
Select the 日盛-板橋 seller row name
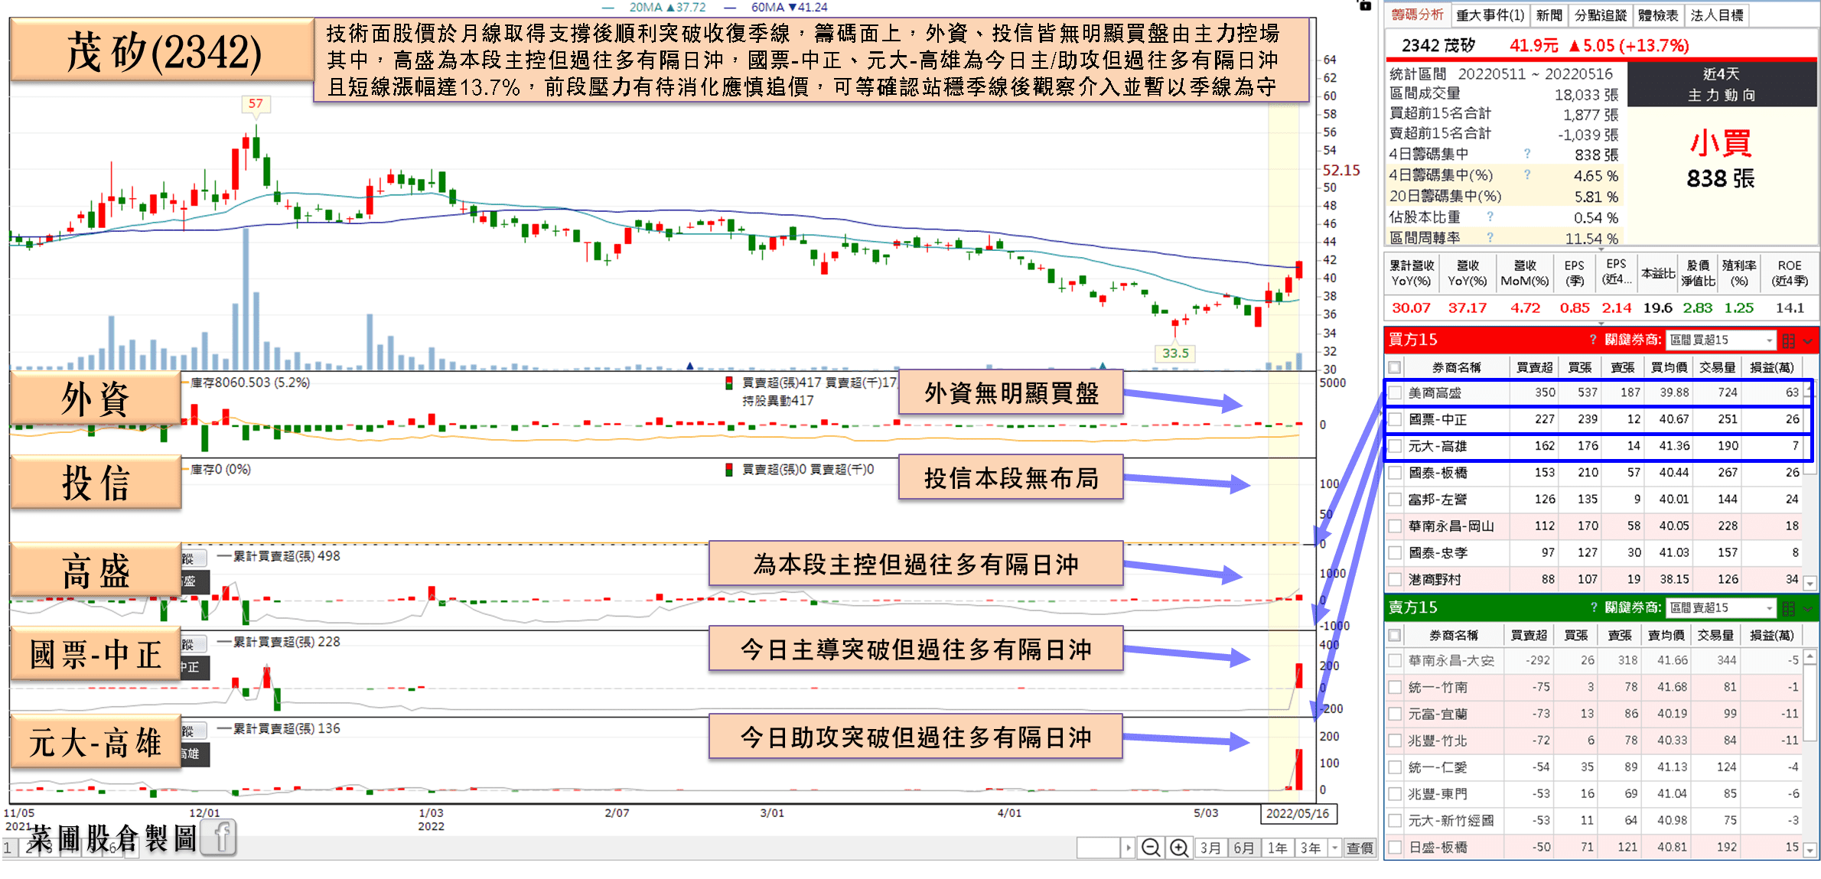tap(1438, 848)
